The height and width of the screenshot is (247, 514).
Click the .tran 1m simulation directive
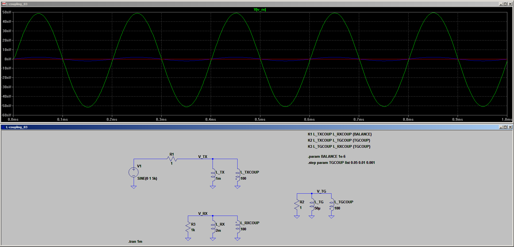click(135, 241)
